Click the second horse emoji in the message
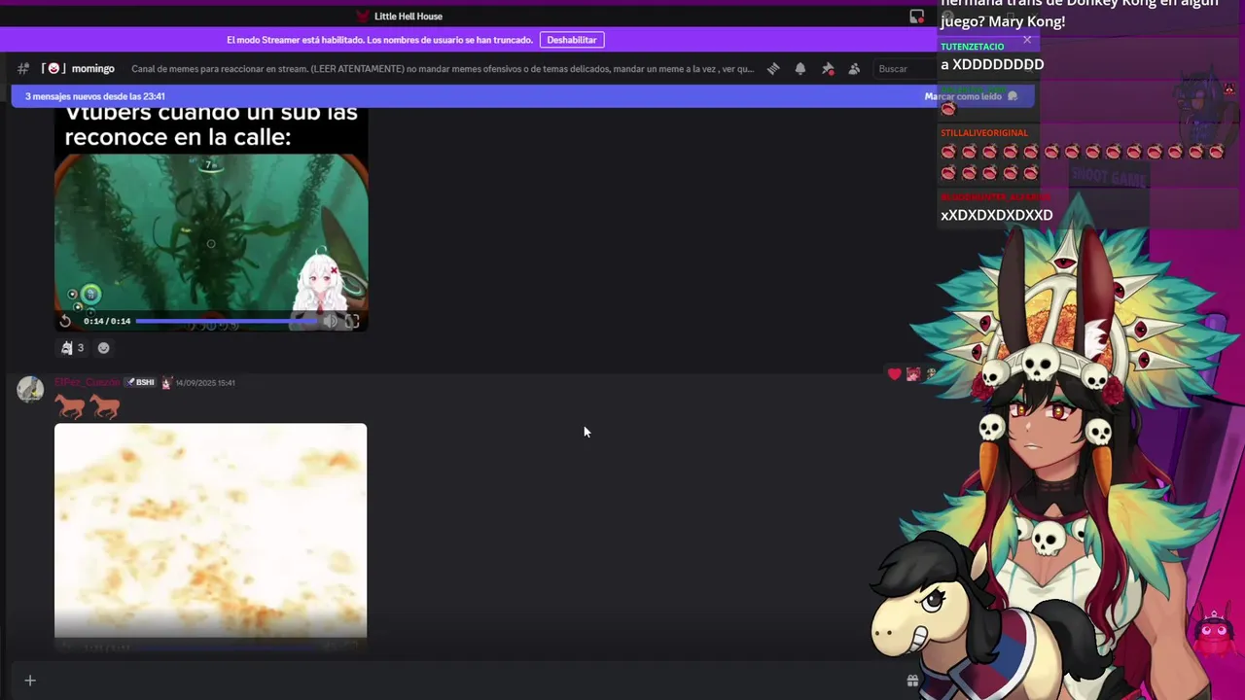1245x700 pixels. click(x=104, y=406)
